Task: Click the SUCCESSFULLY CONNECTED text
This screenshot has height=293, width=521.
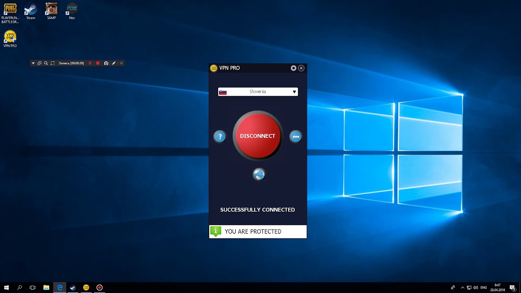Action: (x=258, y=210)
